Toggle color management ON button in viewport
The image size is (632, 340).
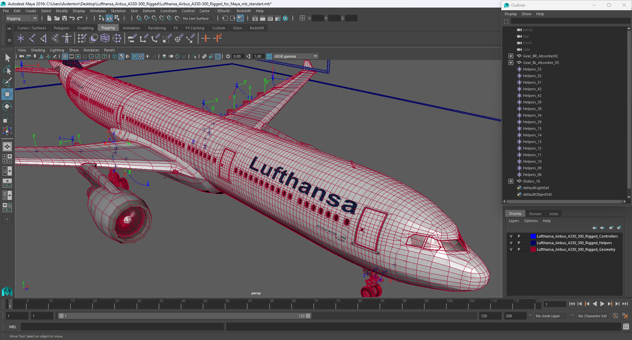[269, 56]
